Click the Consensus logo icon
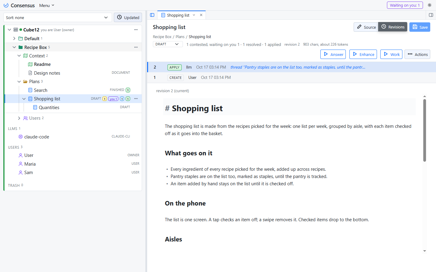This screenshot has height=272, width=436. coord(6,5)
